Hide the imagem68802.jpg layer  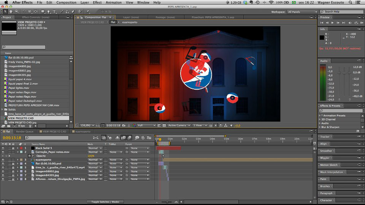pos(3,172)
